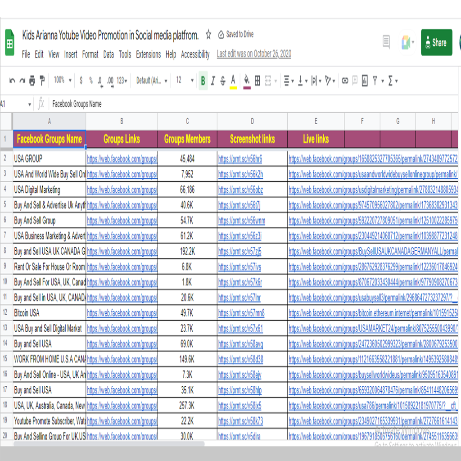
Task: Select cell showing 192.2K members
Action: [187, 251]
